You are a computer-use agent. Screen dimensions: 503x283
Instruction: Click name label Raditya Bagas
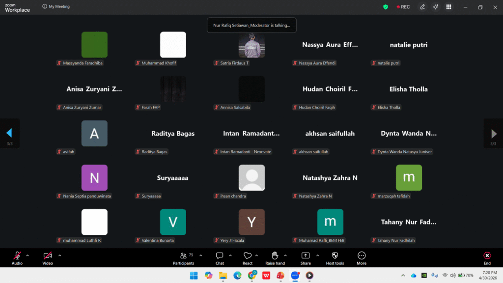tap(151, 151)
